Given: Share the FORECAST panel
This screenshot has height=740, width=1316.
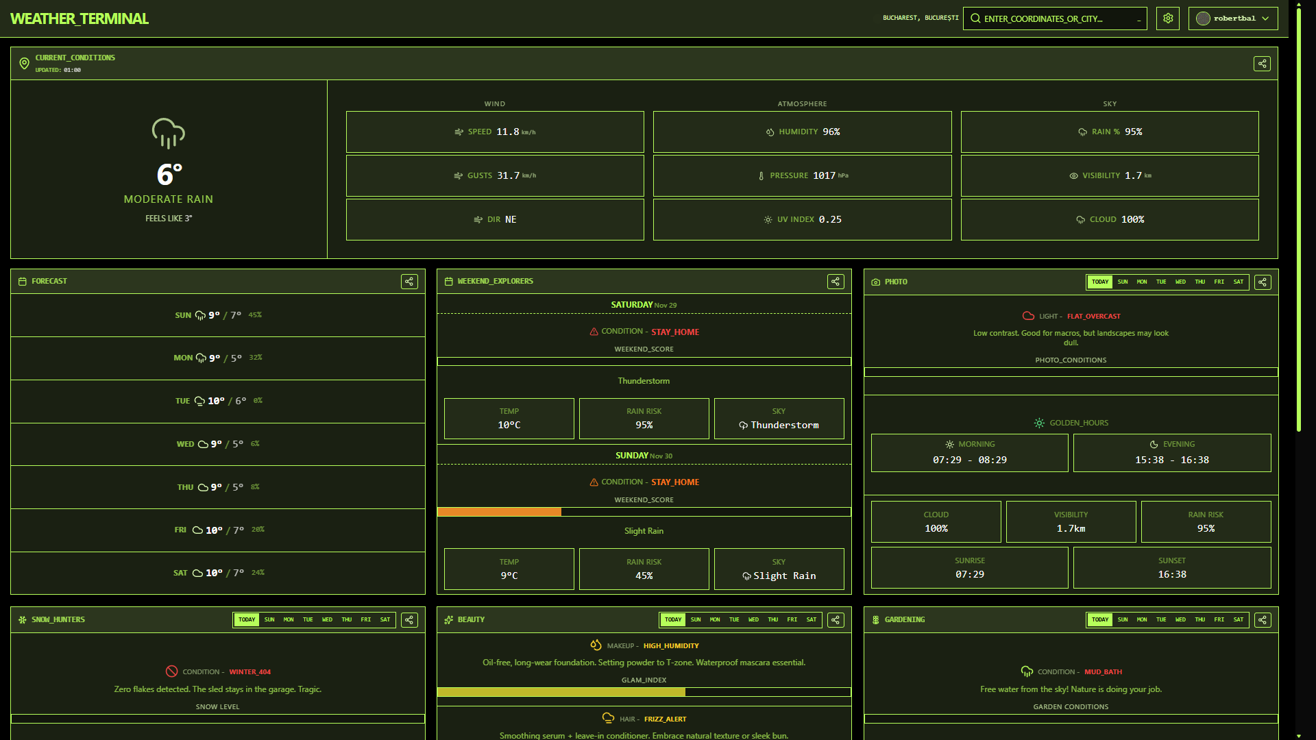Looking at the screenshot, I should [x=409, y=281].
